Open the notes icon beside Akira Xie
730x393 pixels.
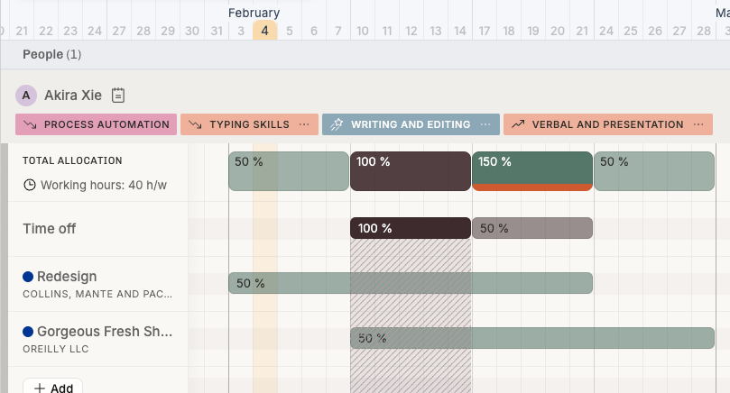pos(118,96)
